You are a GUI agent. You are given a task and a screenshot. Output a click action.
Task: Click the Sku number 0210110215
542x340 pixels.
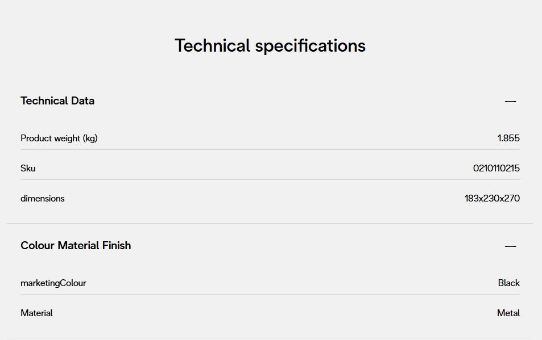point(496,169)
